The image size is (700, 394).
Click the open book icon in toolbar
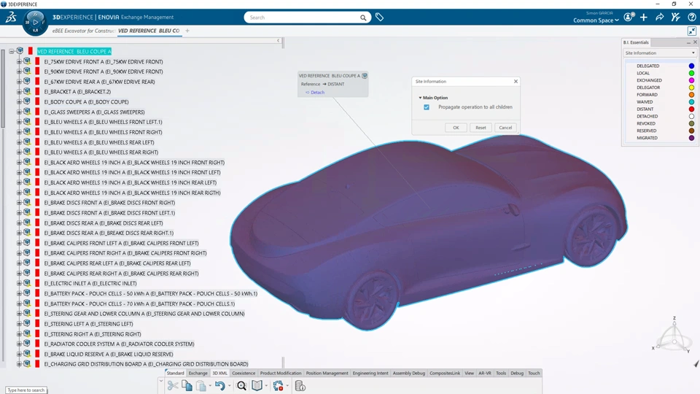[x=257, y=385]
